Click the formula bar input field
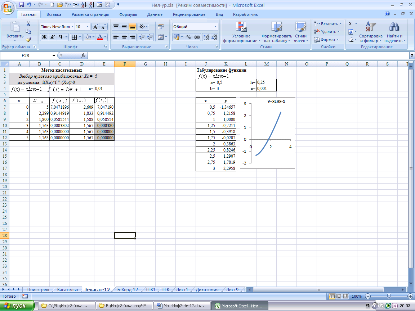Image resolution: width=415 pixels, height=311 pixels. [248, 55]
